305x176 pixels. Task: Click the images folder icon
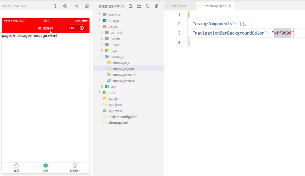(x=105, y=20)
